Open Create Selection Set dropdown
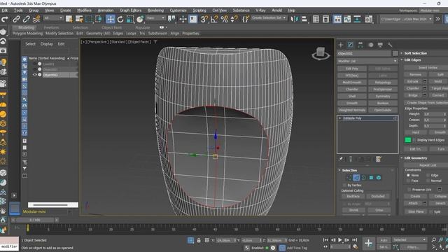Image resolution: width=448 pixels, height=252 pixels. click(x=269, y=17)
